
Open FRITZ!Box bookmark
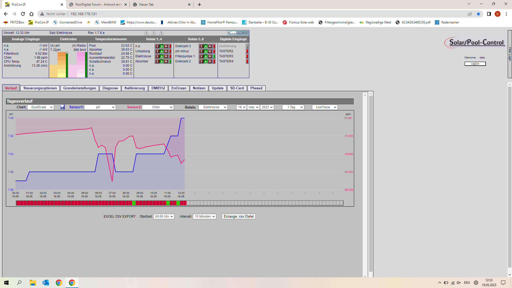(14, 22)
